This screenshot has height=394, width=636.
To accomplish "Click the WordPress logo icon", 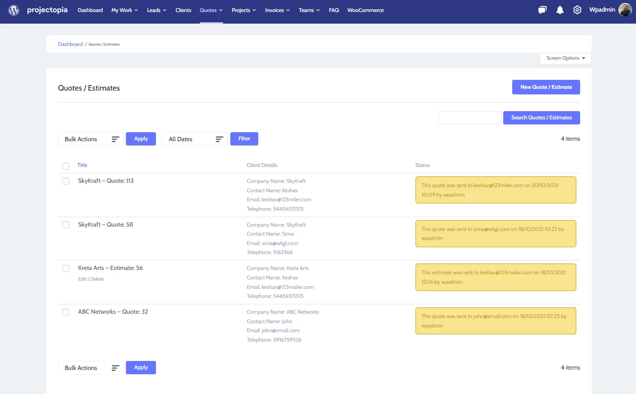I will pyautogui.click(x=14, y=10).
